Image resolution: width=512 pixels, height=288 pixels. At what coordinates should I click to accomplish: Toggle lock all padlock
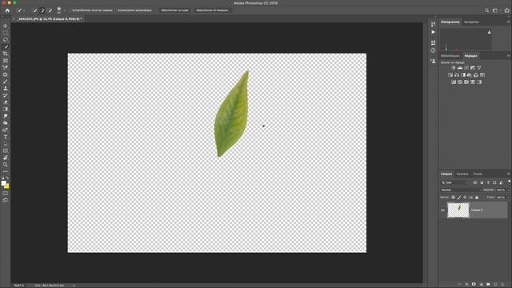[x=477, y=198]
